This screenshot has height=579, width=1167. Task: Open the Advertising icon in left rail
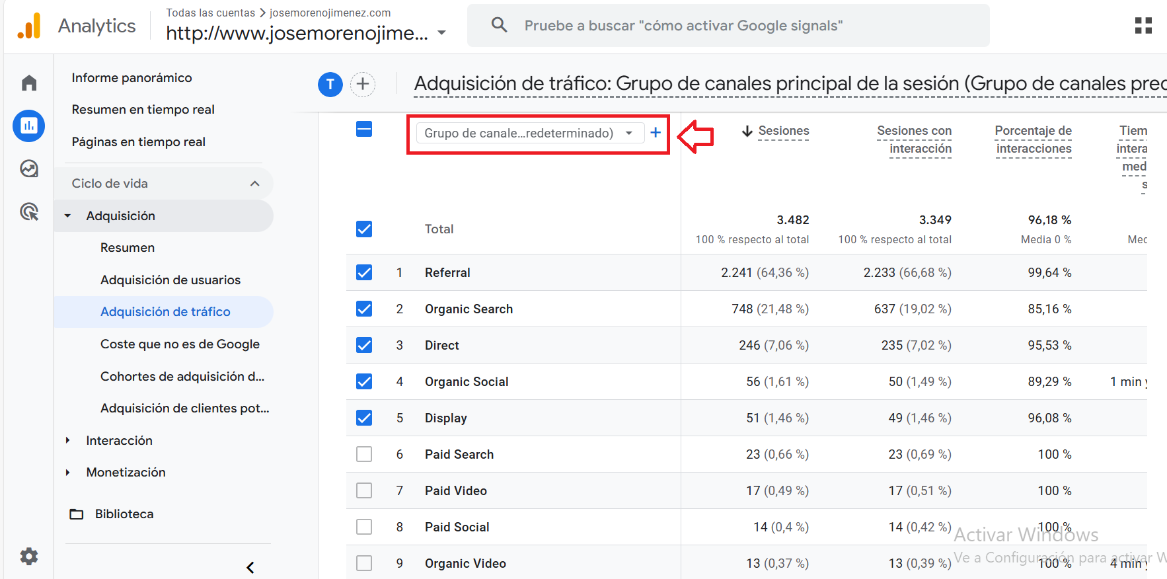(x=29, y=212)
